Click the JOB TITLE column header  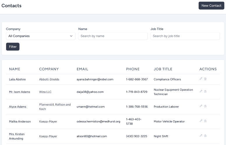coord(163,69)
